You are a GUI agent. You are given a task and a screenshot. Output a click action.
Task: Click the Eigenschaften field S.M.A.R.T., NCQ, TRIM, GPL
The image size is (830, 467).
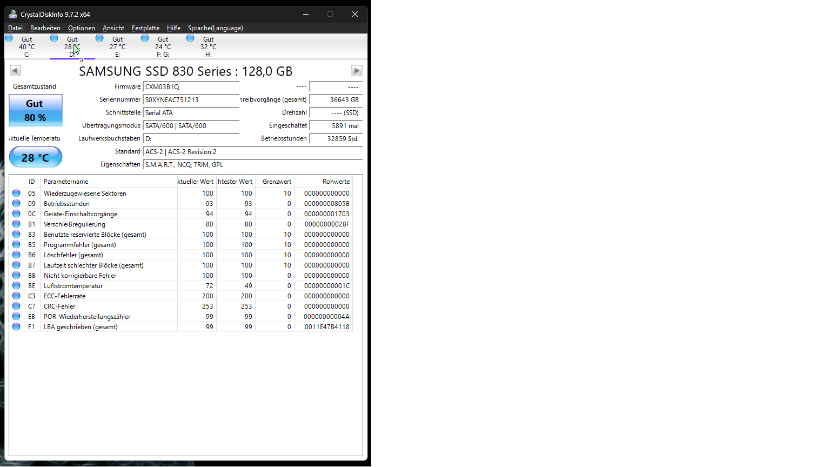253,164
